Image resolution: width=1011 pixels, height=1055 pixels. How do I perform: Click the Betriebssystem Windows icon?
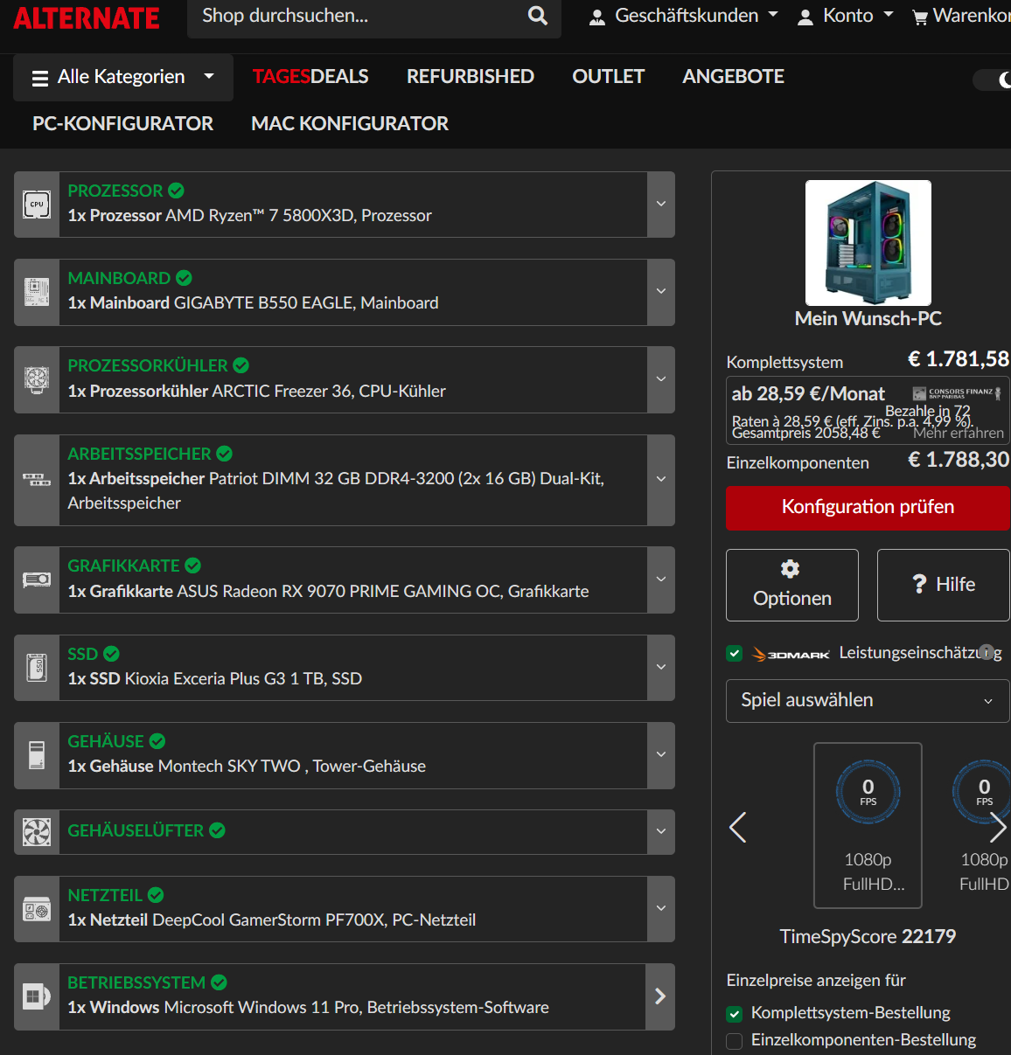coord(37,996)
